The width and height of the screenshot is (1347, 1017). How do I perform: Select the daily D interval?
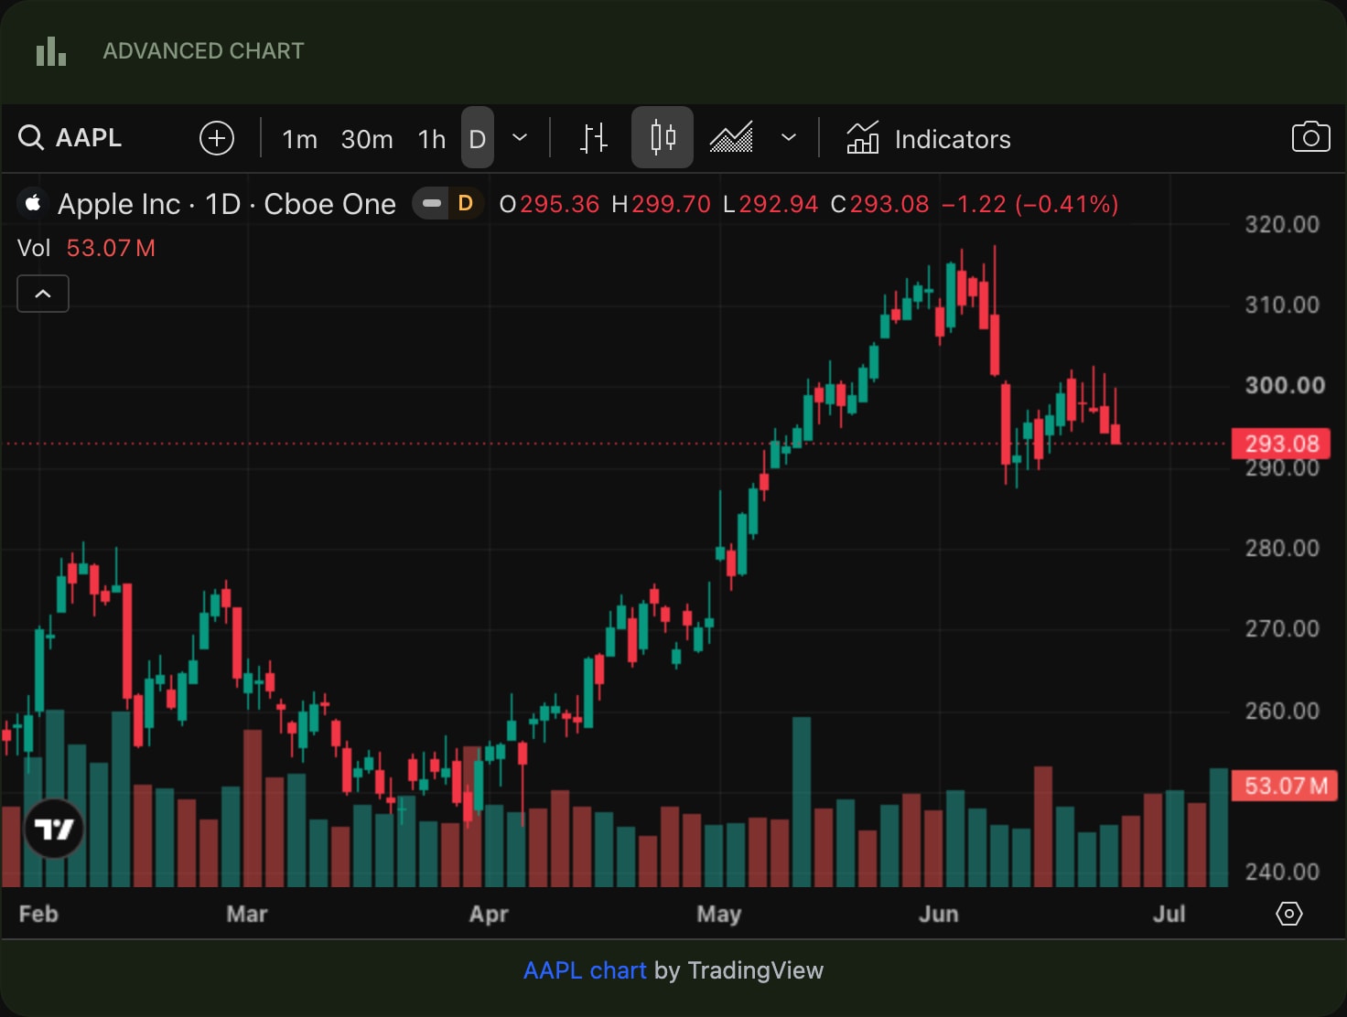[478, 138]
